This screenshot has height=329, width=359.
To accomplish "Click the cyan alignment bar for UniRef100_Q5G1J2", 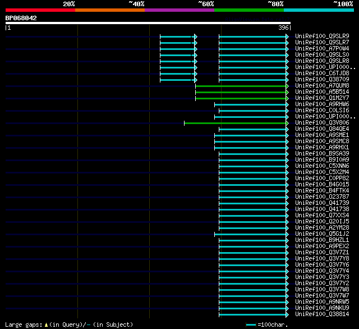I will click(251, 235).
